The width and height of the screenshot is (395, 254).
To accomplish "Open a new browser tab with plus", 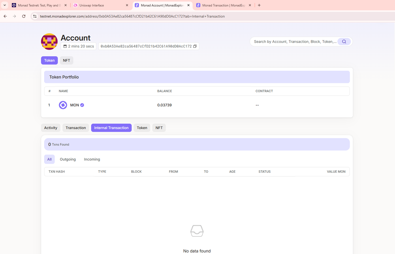I will [259, 5].
